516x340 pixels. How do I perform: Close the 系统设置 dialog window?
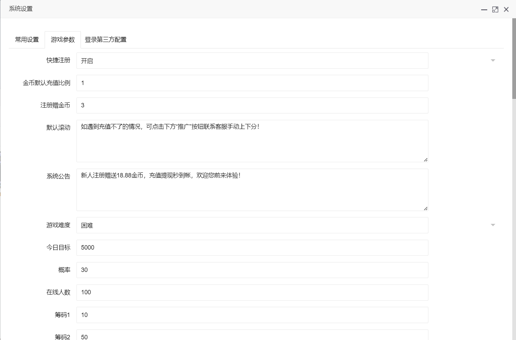click(x=506, y=9)
